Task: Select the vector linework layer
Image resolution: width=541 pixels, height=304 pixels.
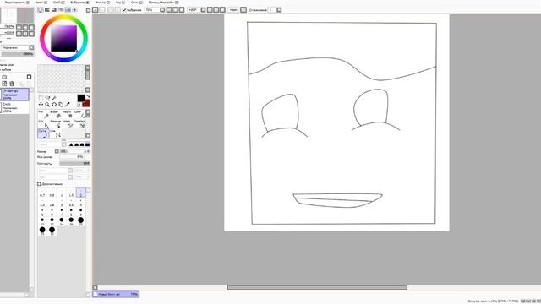Action: pyautogui.click(x=15, y=95)
